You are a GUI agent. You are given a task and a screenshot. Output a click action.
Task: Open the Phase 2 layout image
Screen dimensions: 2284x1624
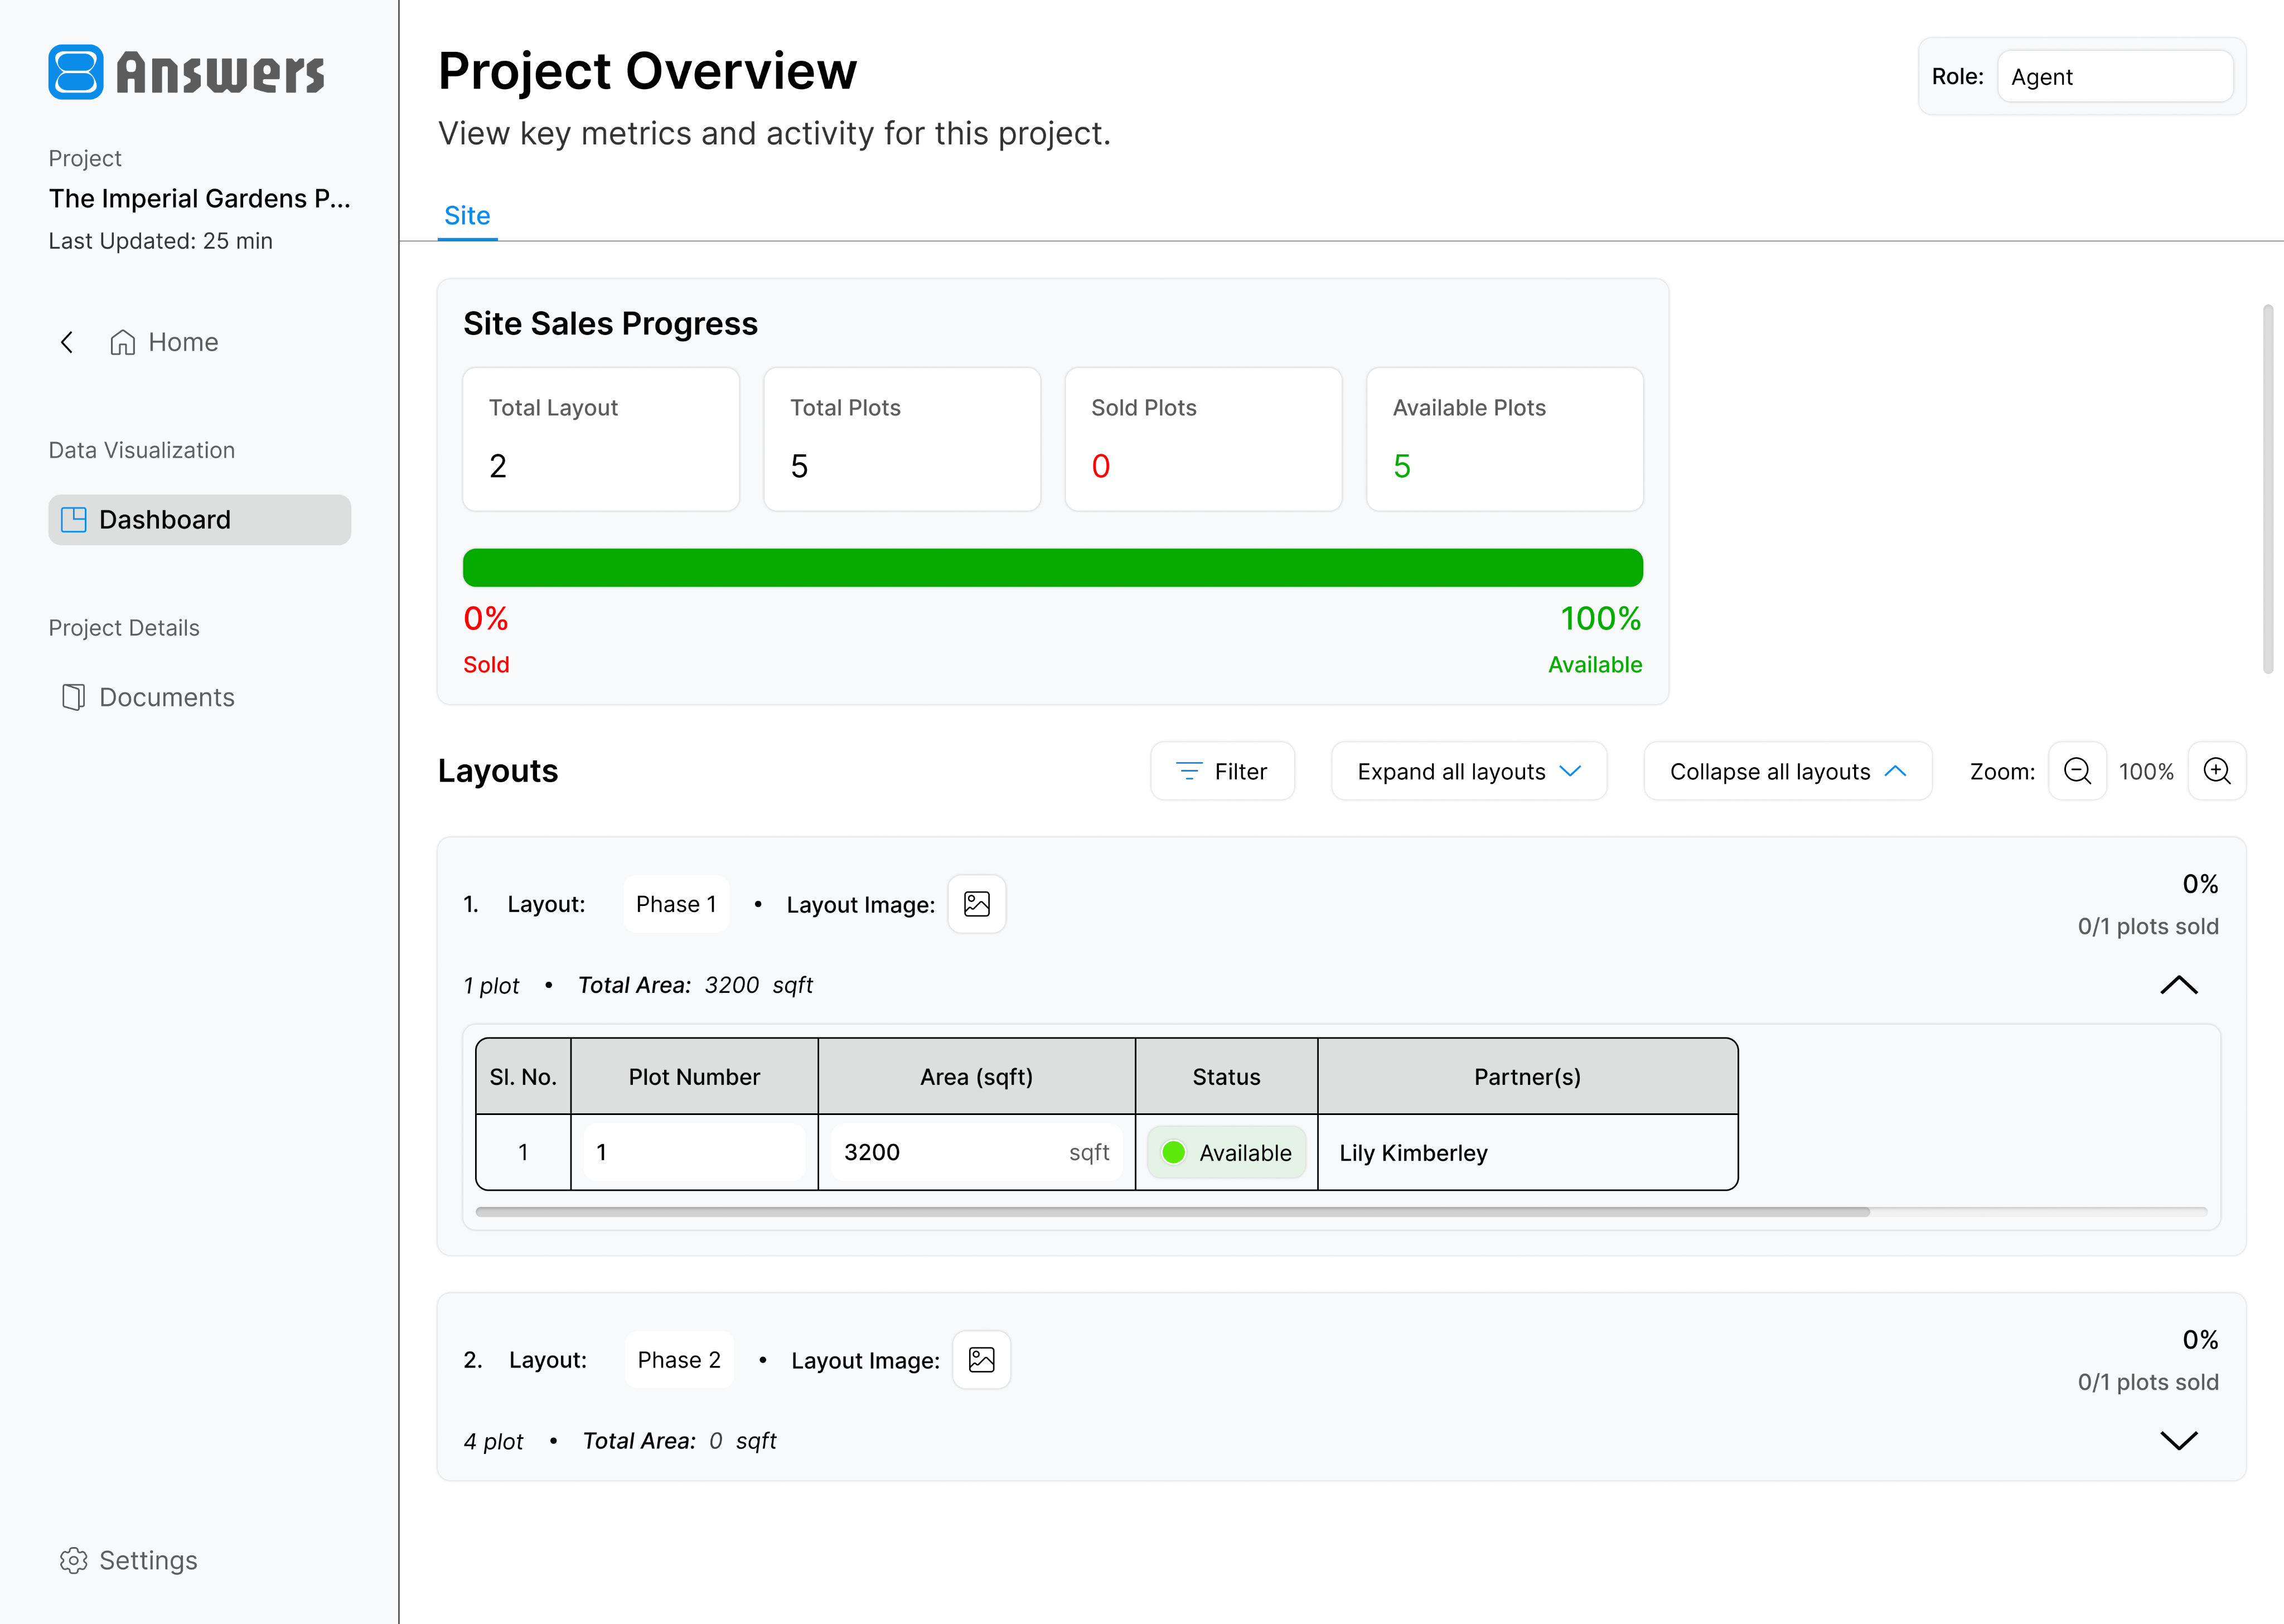pyautogui.click(x=982, y=1360)
